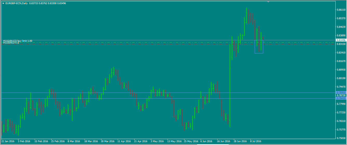Click the 0.78730 price axis label
The image size is (347, 145).
click(x=341, y=95)
